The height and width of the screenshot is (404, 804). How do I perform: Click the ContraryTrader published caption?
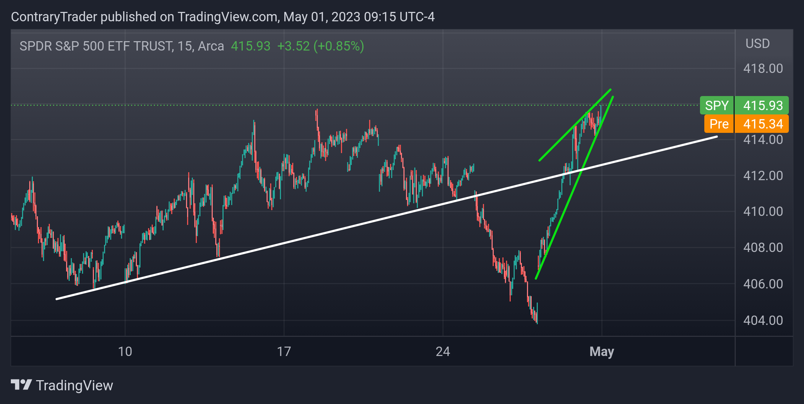[223, 17]
